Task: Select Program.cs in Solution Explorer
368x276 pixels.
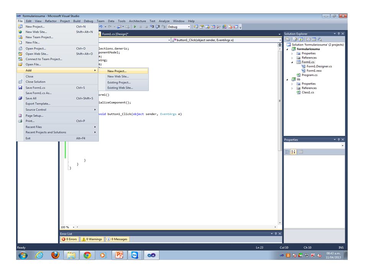Action: pyautogui.click(x=309, y=75)
